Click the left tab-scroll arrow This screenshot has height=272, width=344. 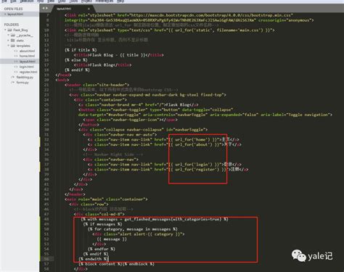[x=44, y=8]
